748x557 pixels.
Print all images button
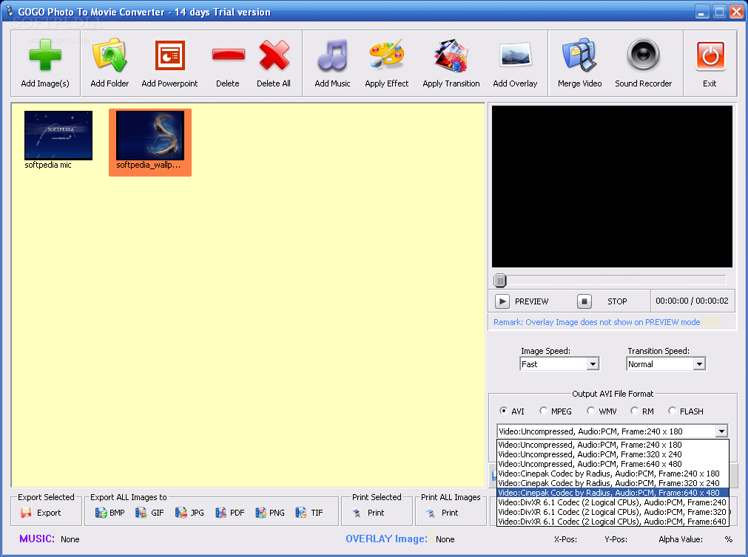(442, 513)
